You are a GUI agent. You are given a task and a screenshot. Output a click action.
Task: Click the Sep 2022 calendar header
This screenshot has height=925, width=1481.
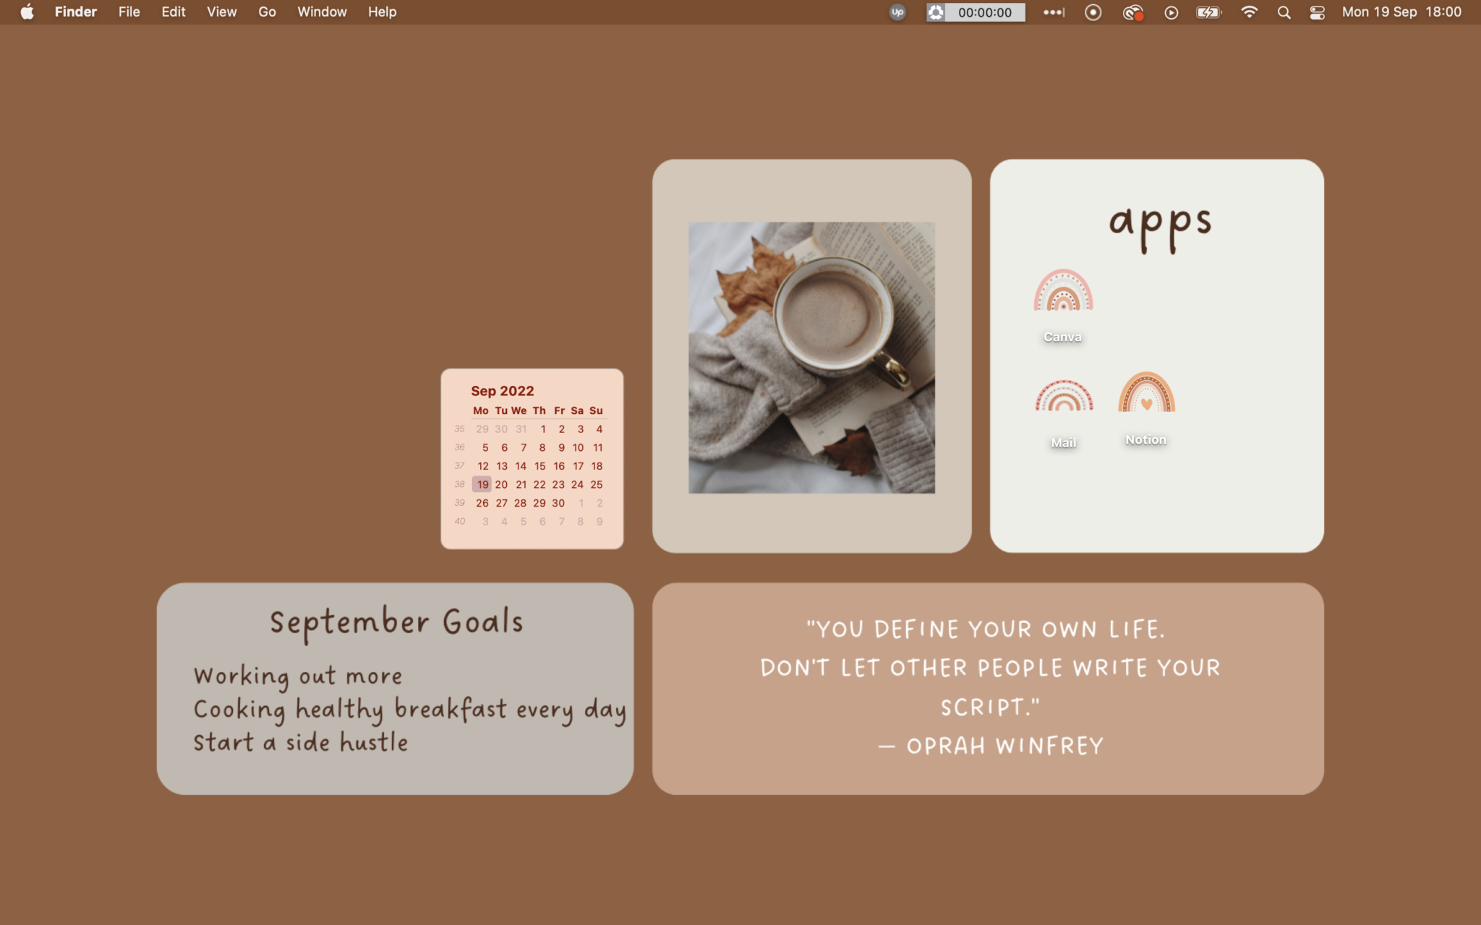[503, 390]
